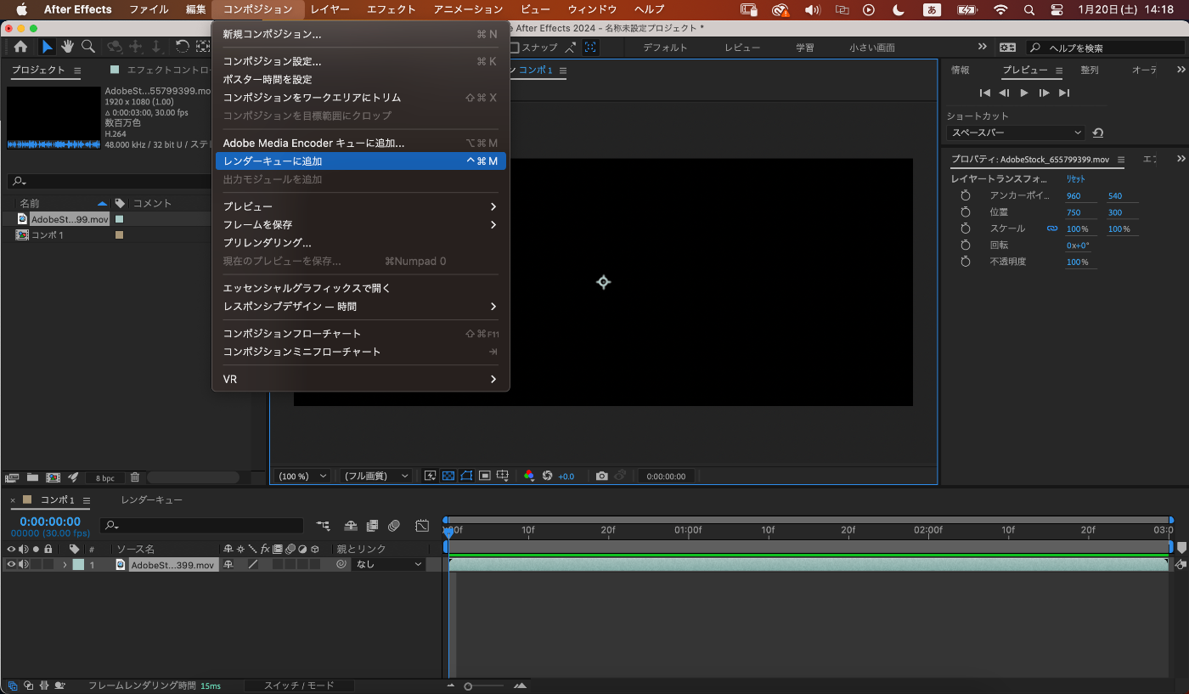Open the viewer magnification dropdown showing 100%
The height and width of the screenshot is (694, 1189).
click(302, 476)
